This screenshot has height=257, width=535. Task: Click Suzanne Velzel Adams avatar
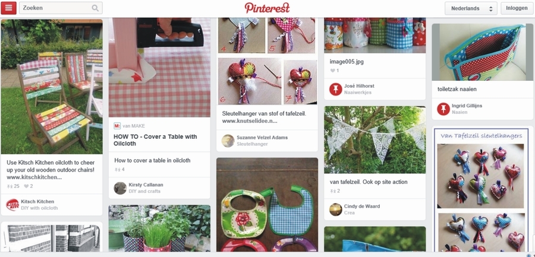(228, 141)
